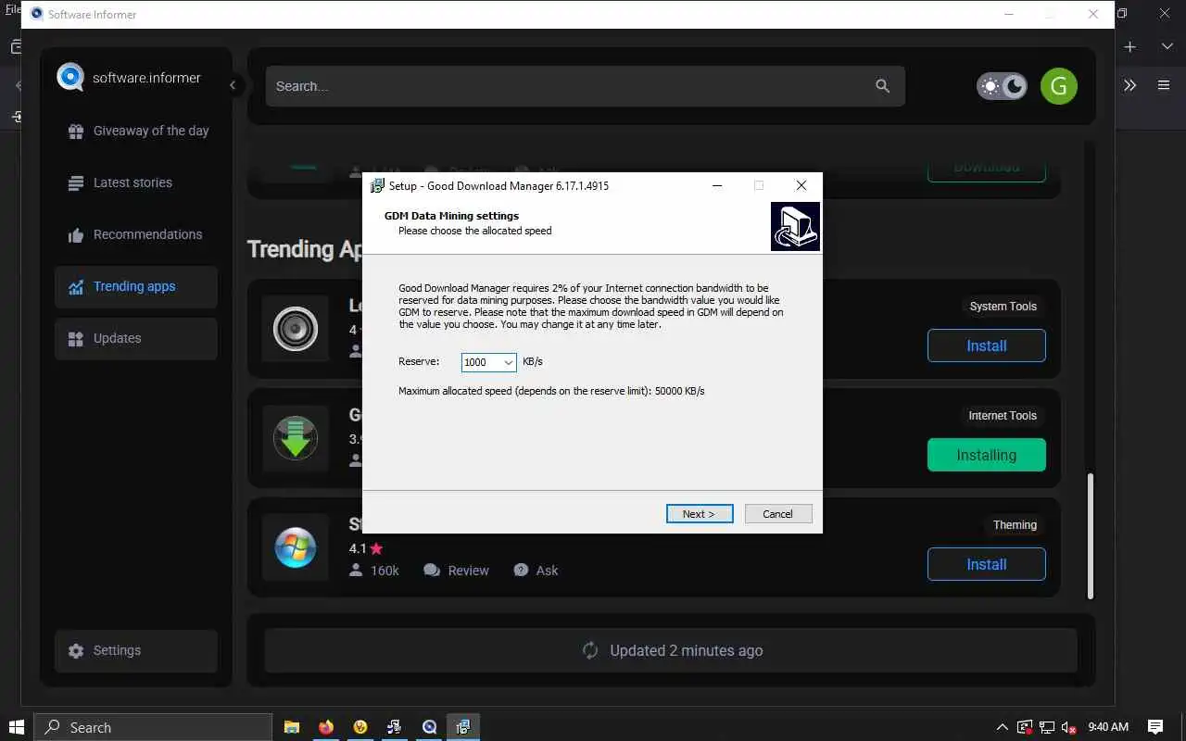Cancel the Good Download Manager setup
Screen dimensions: 1186x741
[x=778, y=514]
